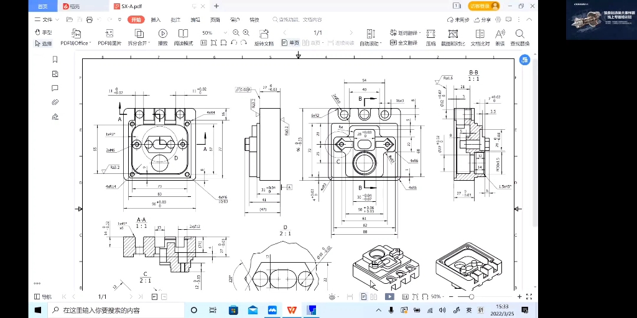Open the bookmark panel in left sidebar
The width and height of the screenshot is (637, 318).
coord(55,60)
